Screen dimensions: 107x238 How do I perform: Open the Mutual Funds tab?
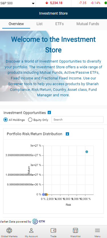(x=88, y=24)
